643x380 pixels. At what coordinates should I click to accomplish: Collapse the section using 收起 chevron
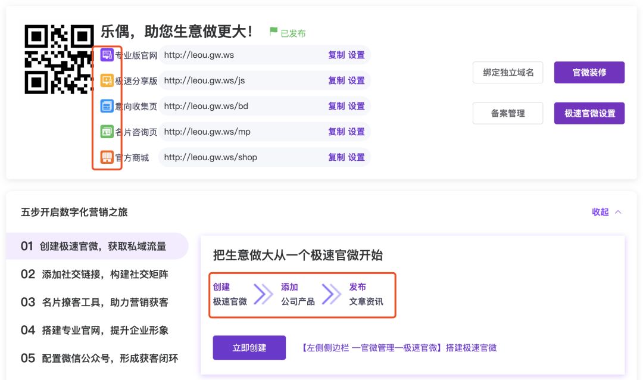pos(617,212)
